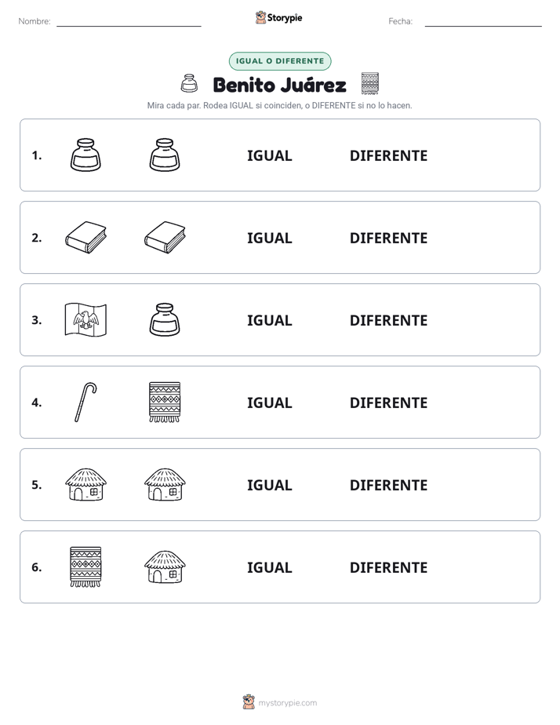560x725 pixels.
Task: Click the IGUAL O DIFERENTE badge
Action: click(280, 61)
